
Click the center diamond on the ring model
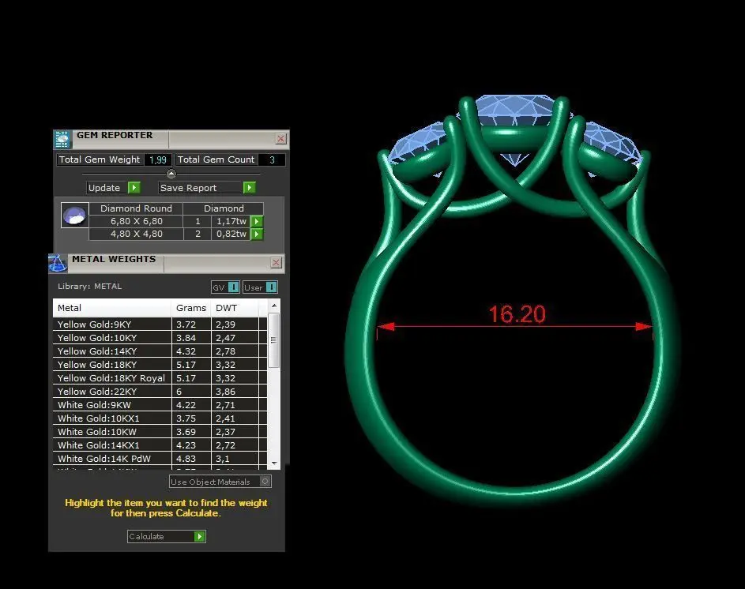click(x=515, y=111)
